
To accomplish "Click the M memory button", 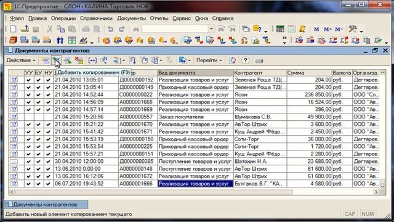I will (316, 29).
